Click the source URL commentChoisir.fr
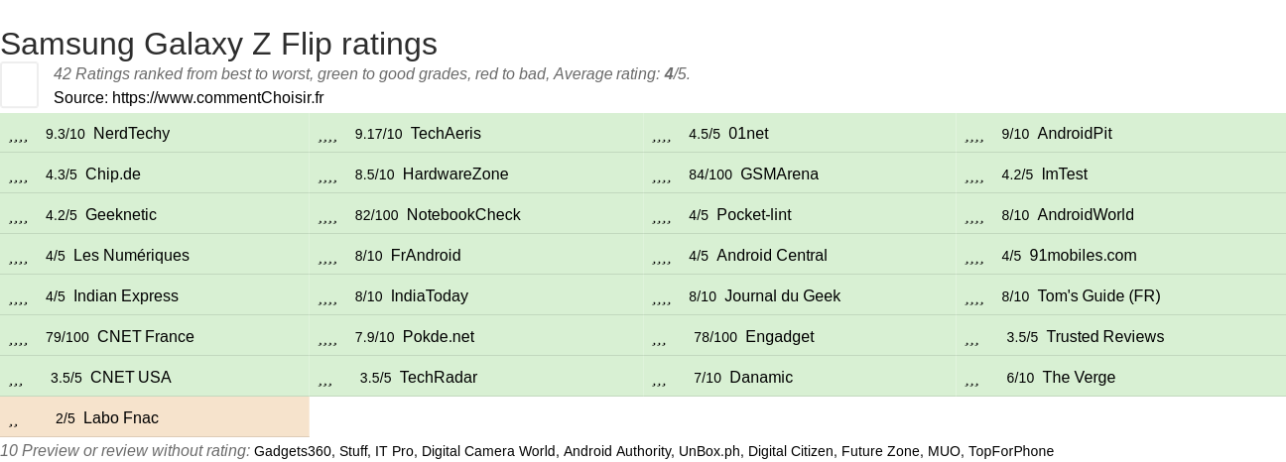This screenshot has height=462, width=1286. click(217, 98)
